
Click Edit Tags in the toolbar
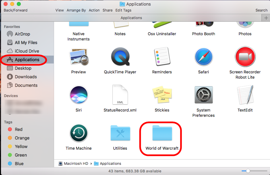point(123,10)
